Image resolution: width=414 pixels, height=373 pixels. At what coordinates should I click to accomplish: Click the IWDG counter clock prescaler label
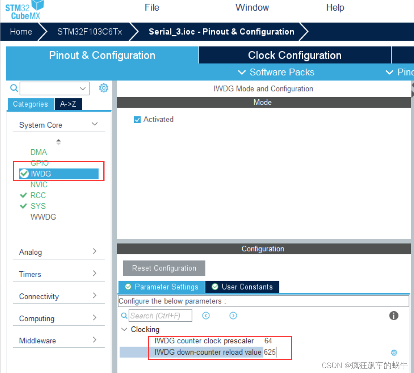coord(204,341)
